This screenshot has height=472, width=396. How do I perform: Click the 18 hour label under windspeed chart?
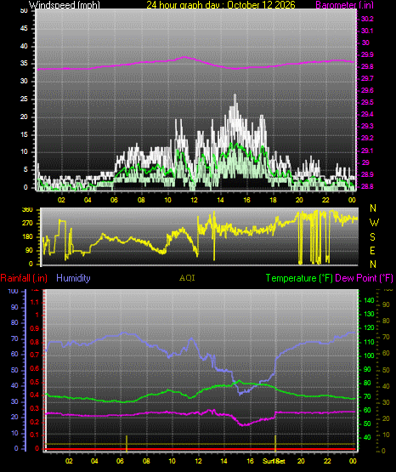click(x=273, y=200)
